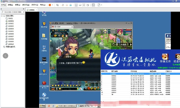Click the guest 开始 start button

coord(42,106)
